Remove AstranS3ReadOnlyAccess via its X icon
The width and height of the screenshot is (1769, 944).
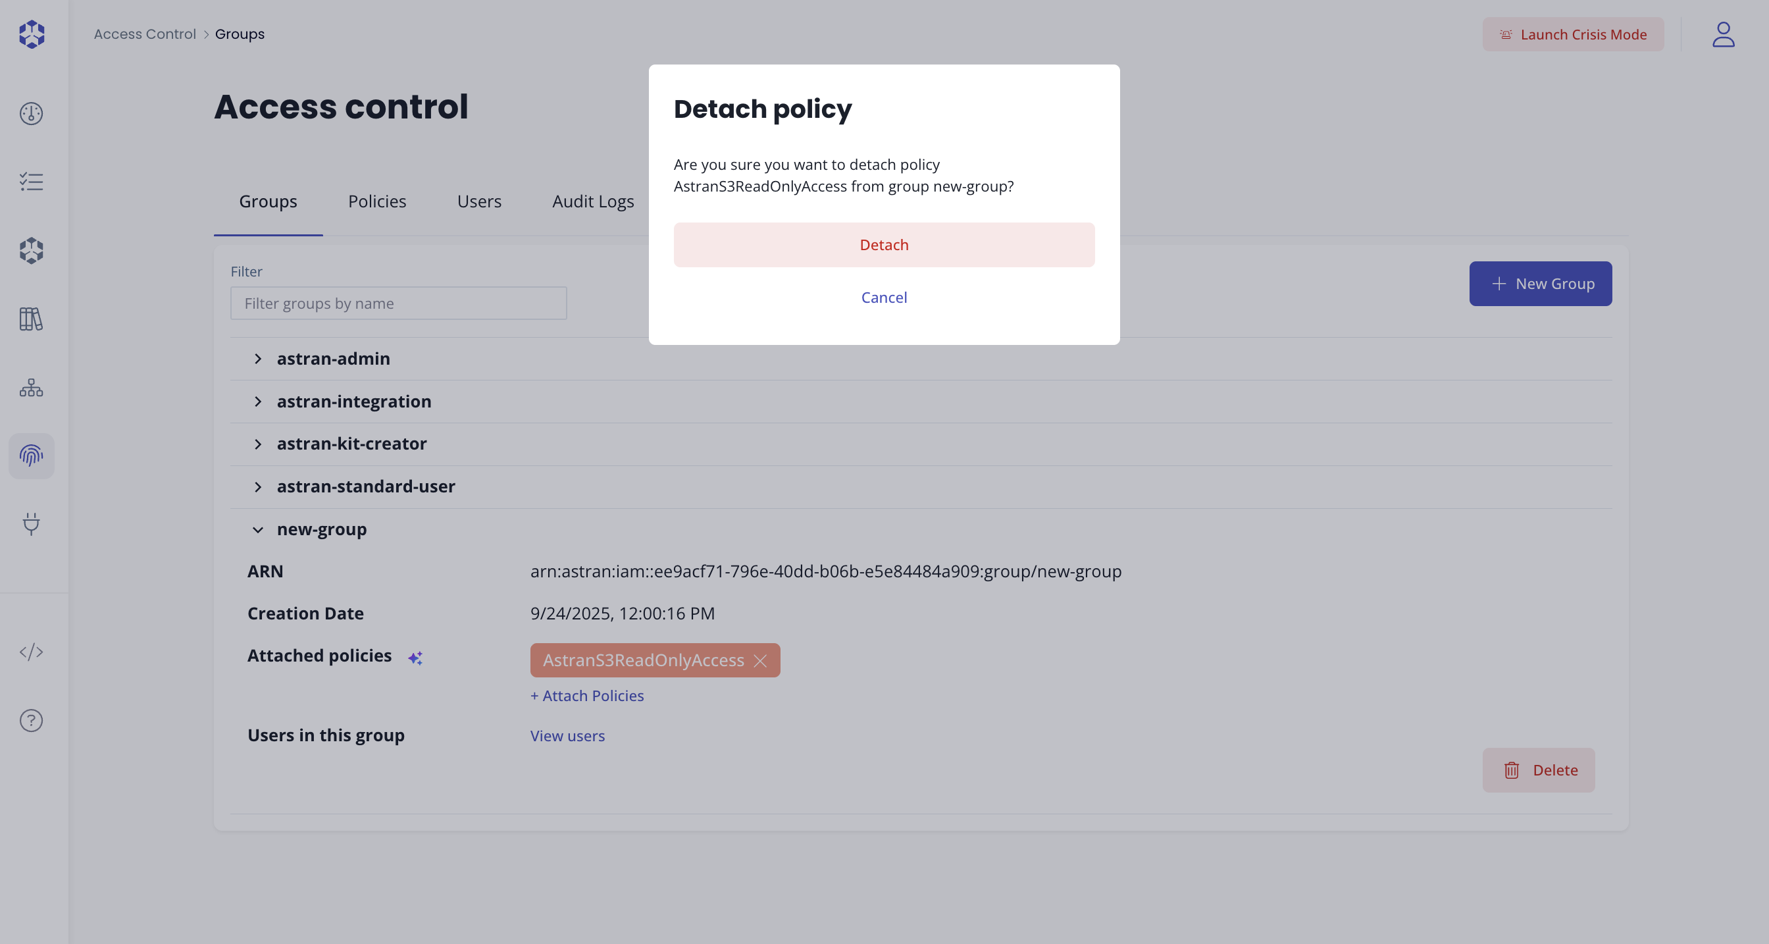(x=760, y=660)
